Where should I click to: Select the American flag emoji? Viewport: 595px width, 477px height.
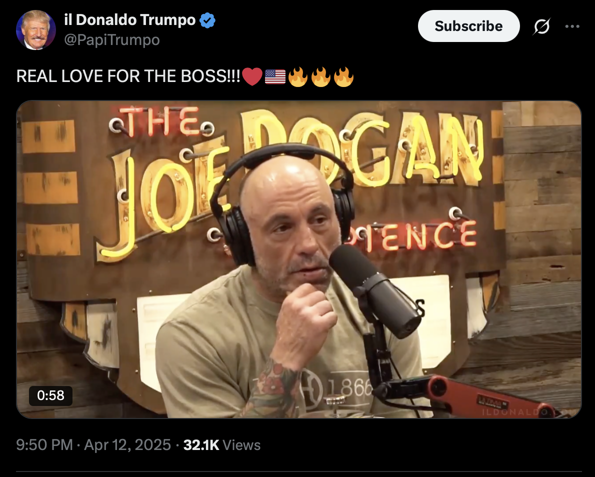275,76
